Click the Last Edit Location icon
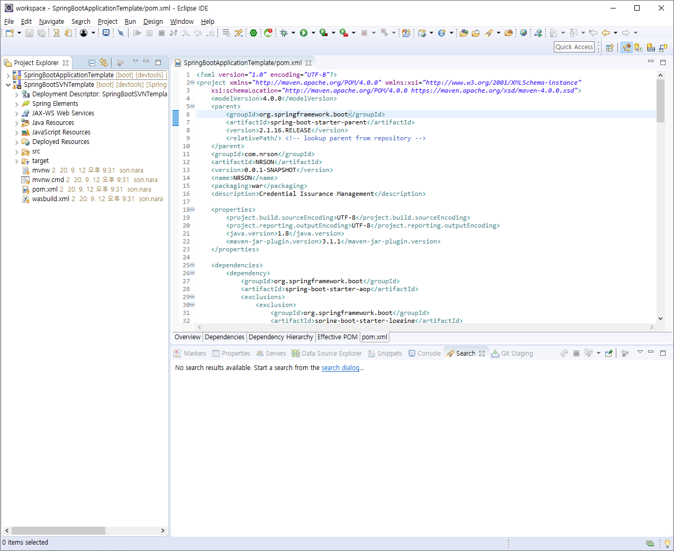The width and height of the screenshot is (674, 551). click(593, 33)
